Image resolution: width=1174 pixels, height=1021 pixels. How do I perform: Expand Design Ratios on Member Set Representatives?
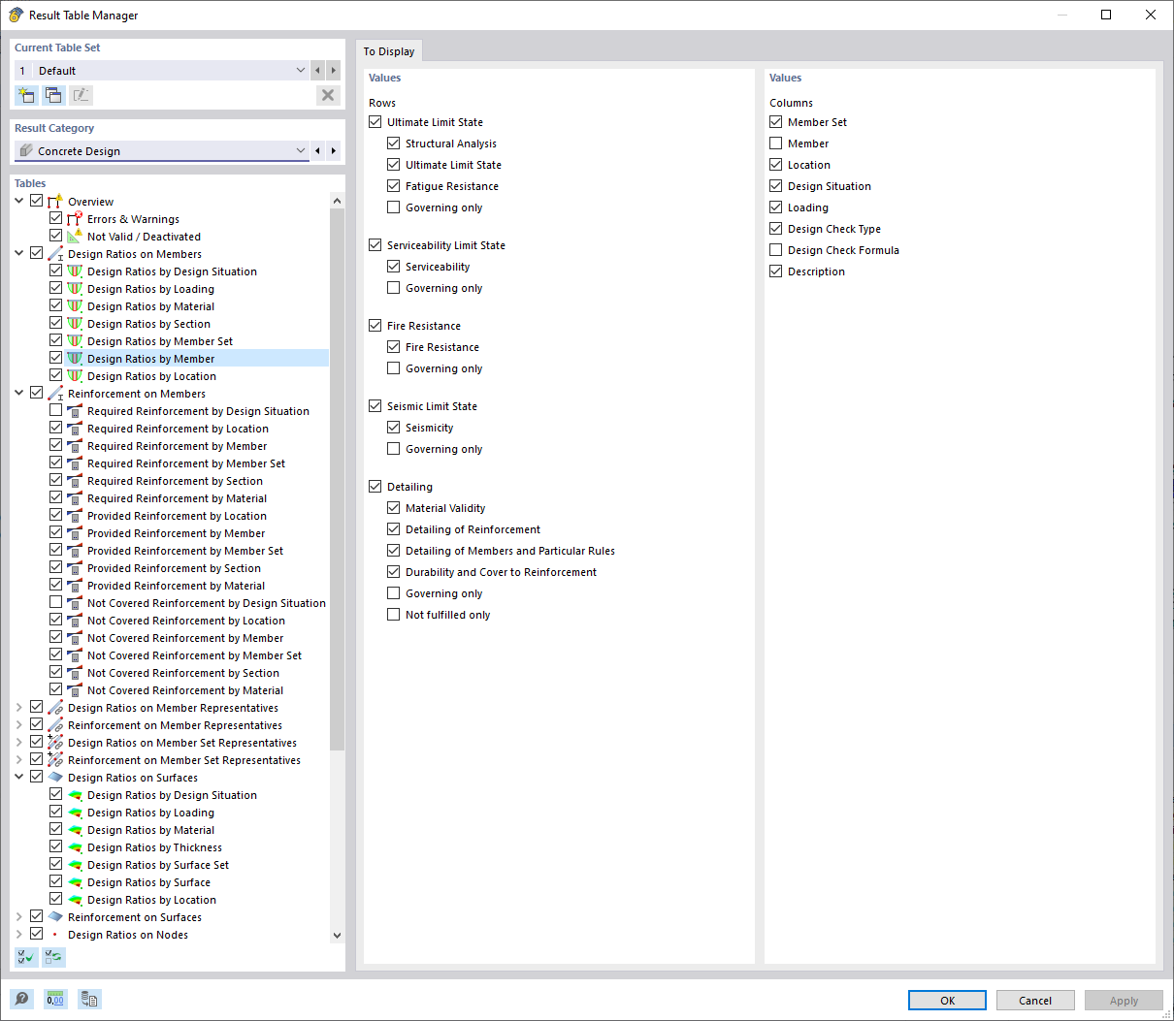(x=19, y=743)
